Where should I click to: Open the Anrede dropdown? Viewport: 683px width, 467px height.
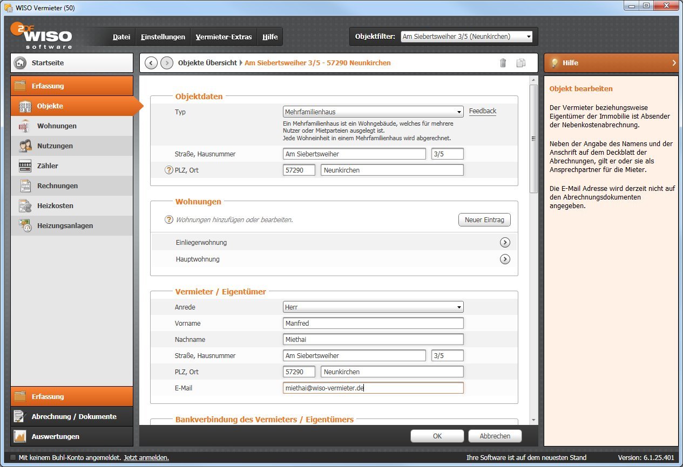(373, 307)
